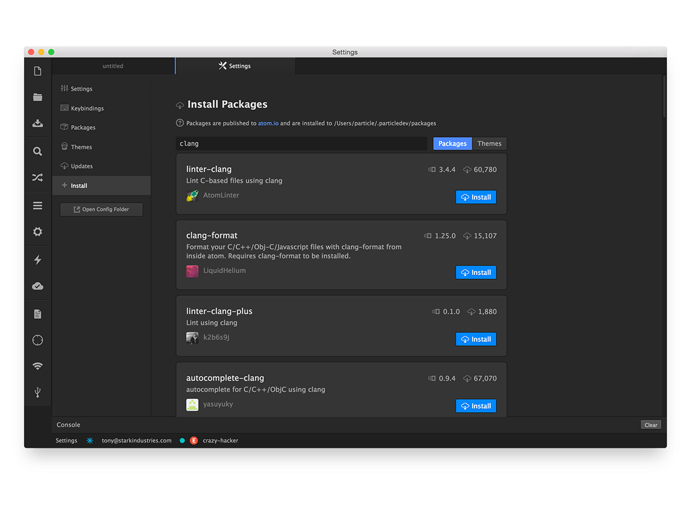Click the USB icon in left toolbar
The image size is (691, 518).
coord(37,393)
